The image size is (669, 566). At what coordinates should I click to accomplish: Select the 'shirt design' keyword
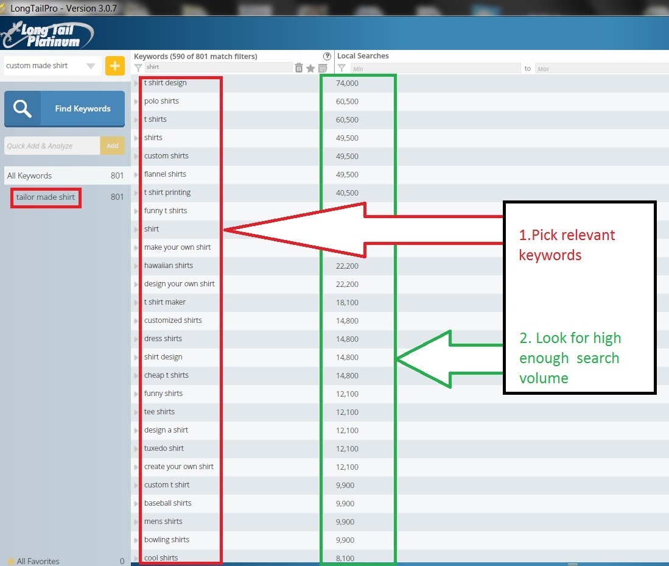coord(163,356)
